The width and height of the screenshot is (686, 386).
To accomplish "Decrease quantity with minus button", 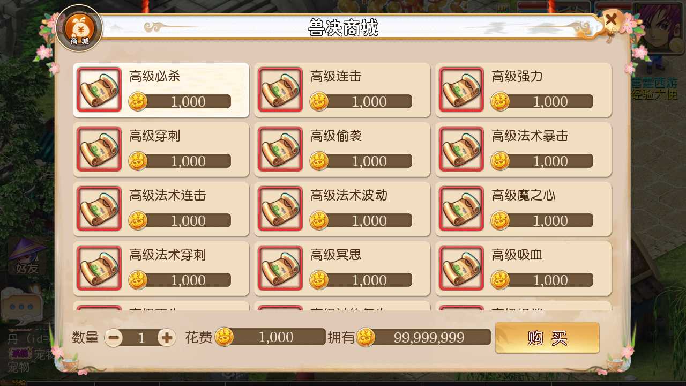I will pos(114,337).
